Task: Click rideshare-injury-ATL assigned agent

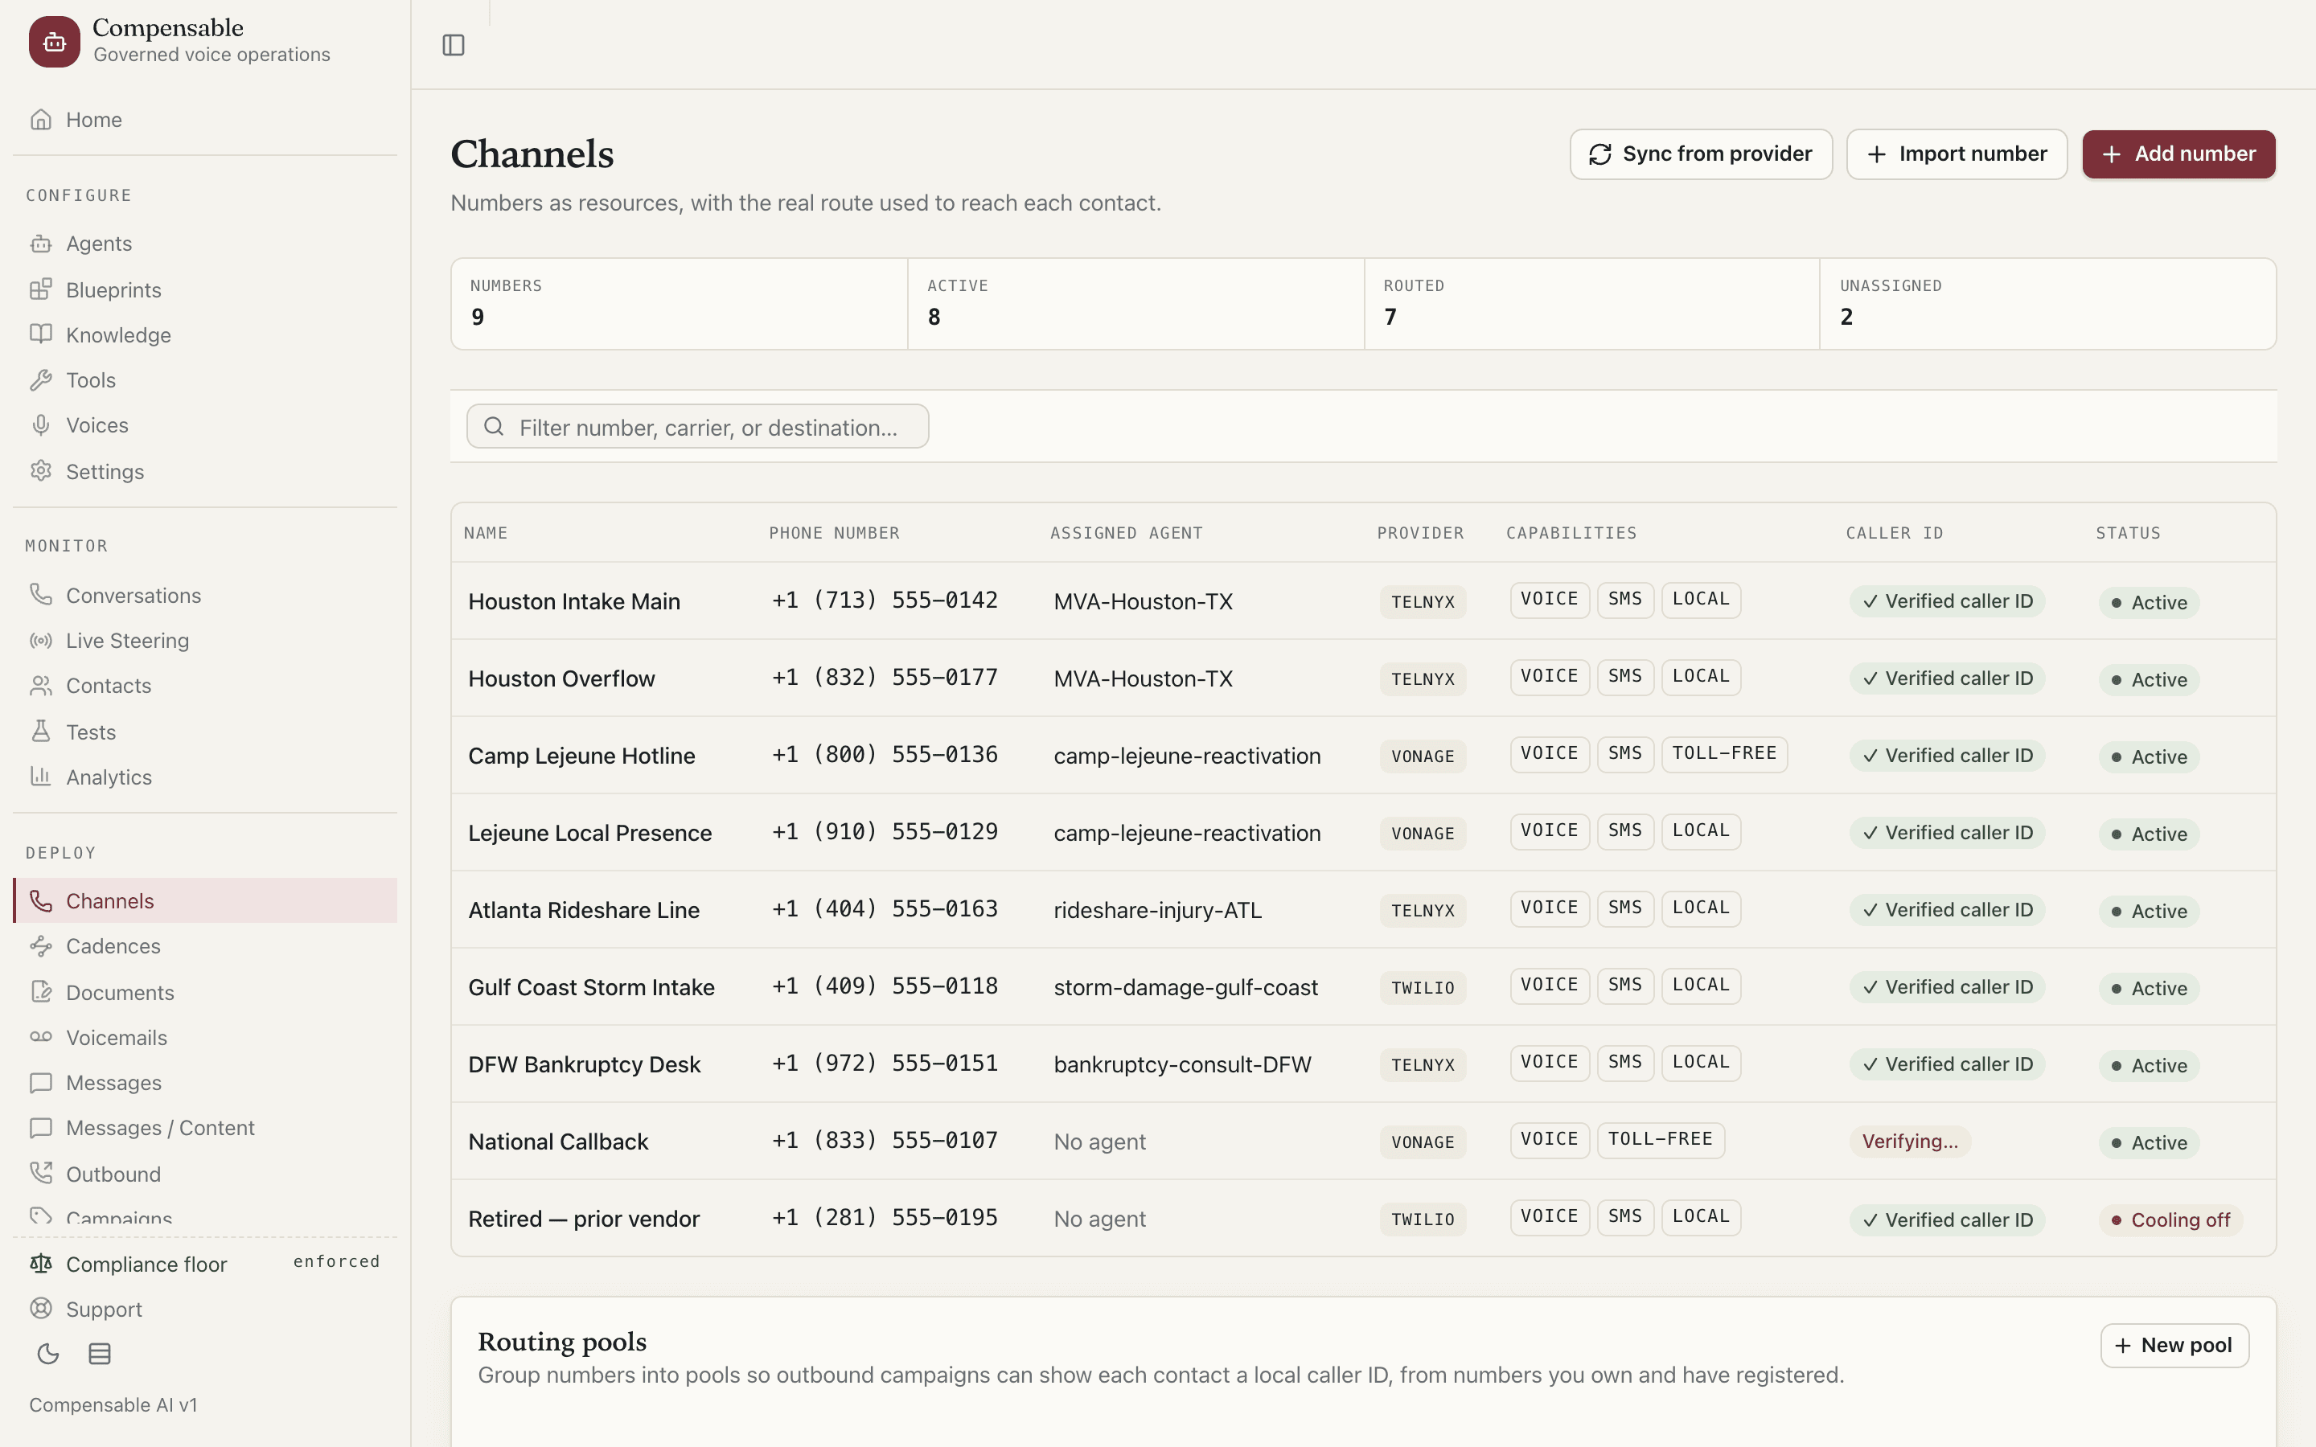Action: [1157, 910]
